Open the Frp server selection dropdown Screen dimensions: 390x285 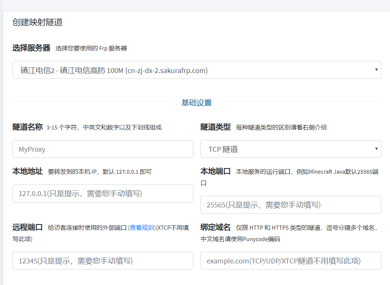point(197,70)
